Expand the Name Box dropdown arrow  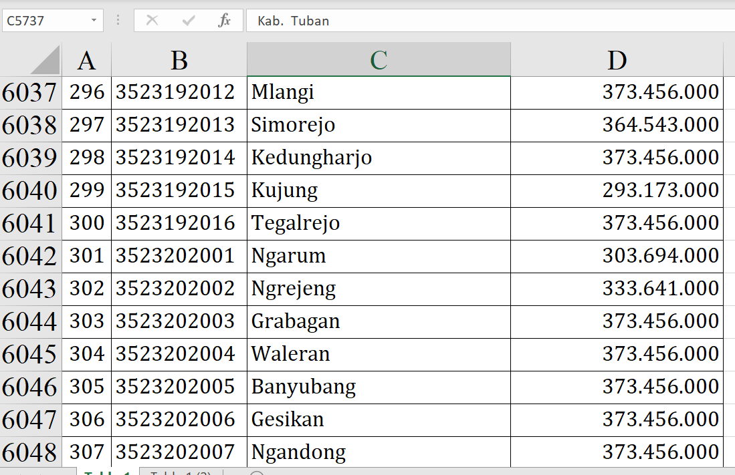click(x=94, y=21)
